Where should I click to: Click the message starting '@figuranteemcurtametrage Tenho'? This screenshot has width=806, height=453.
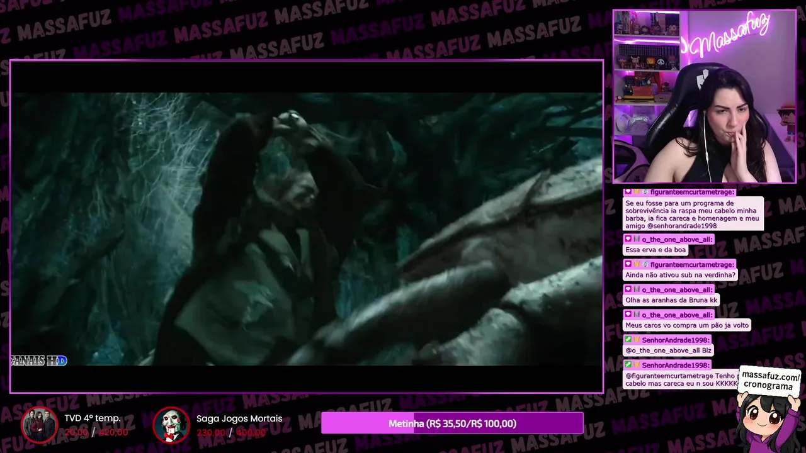[x=681, y=379]
